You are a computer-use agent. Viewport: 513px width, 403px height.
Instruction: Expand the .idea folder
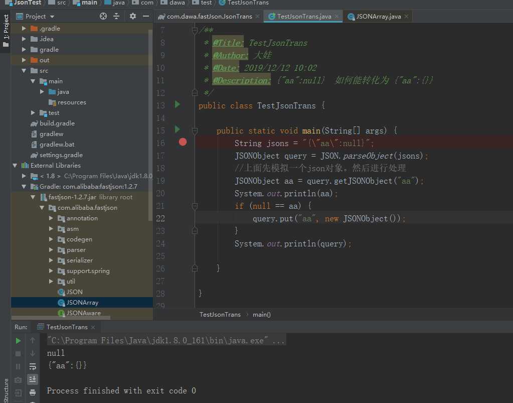24,39
